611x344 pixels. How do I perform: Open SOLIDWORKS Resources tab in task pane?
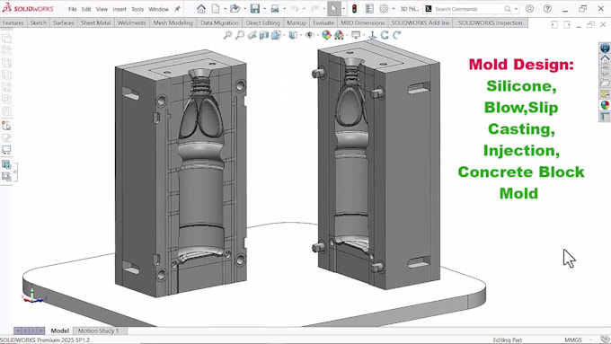tap(605, 59)
